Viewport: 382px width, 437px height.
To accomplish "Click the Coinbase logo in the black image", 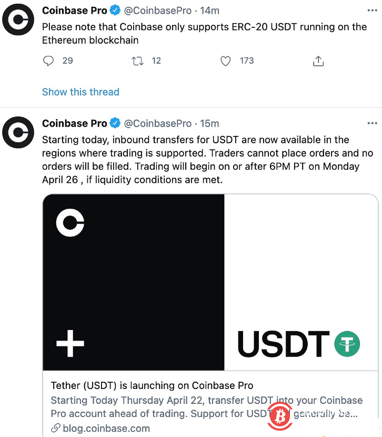I will coord(71,222).
